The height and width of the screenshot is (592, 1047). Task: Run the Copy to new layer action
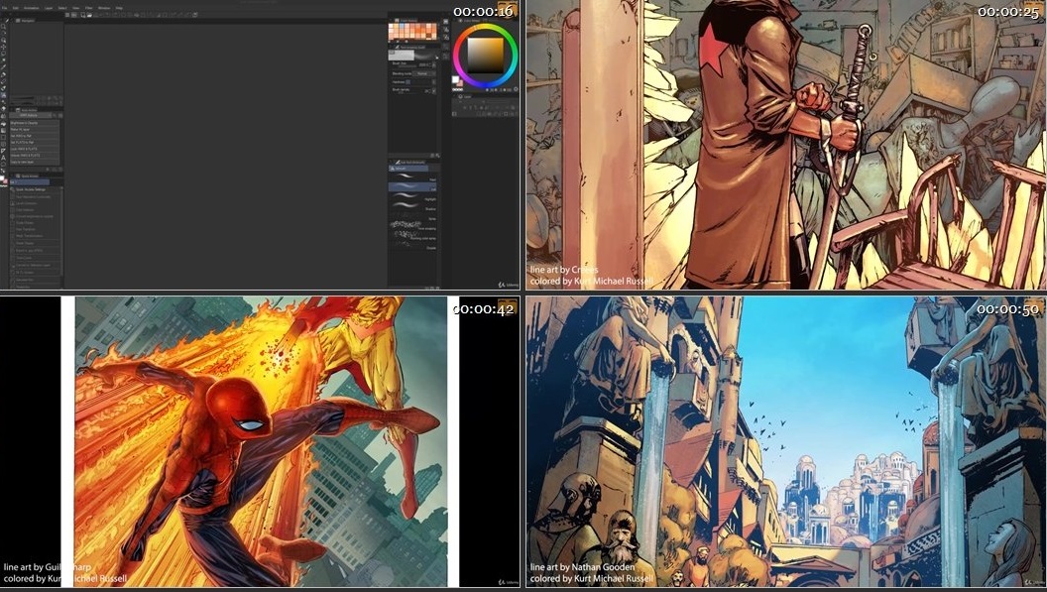pos(35,162)
